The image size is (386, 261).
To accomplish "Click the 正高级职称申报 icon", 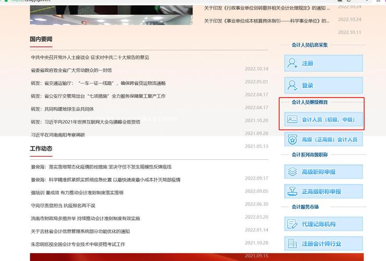I will 293,192.
